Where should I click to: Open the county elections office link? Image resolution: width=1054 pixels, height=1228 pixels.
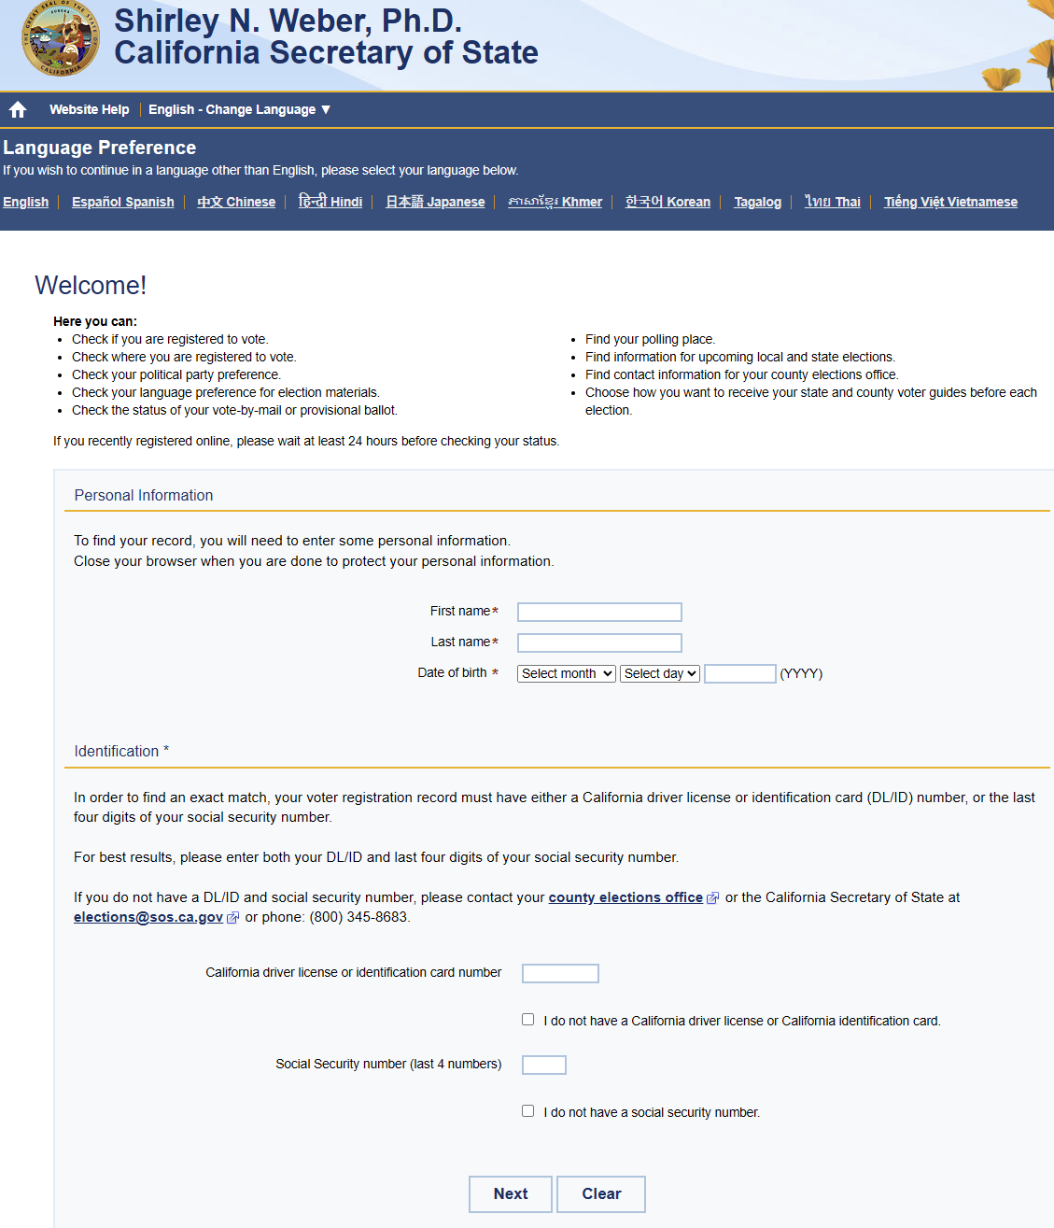coord(625,897)
